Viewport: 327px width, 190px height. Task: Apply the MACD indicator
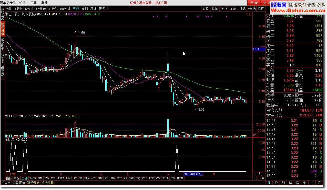tap(33, 178)
